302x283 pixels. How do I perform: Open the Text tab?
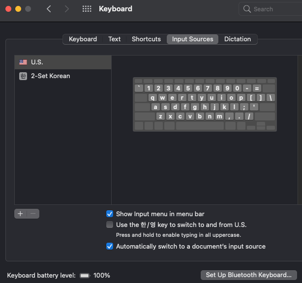pyautogui.click(x=114, y=39)
